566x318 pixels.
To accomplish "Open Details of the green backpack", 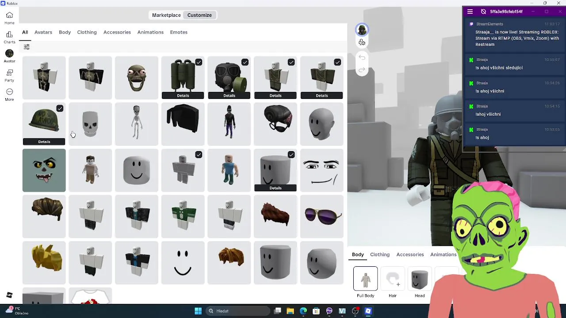I will coord(183,95).
